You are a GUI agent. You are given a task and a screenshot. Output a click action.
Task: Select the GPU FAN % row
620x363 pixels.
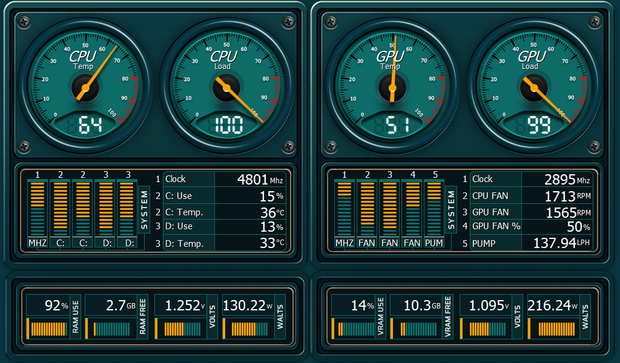pos(530,227)
